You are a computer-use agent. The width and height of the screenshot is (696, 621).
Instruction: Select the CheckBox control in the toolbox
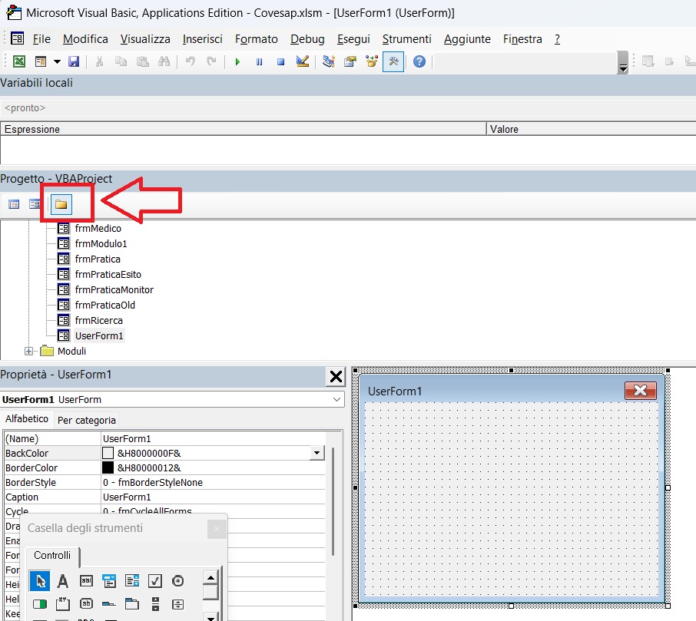(154, 581)
